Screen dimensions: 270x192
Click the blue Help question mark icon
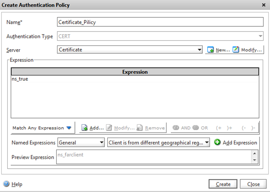click(6, 184)
